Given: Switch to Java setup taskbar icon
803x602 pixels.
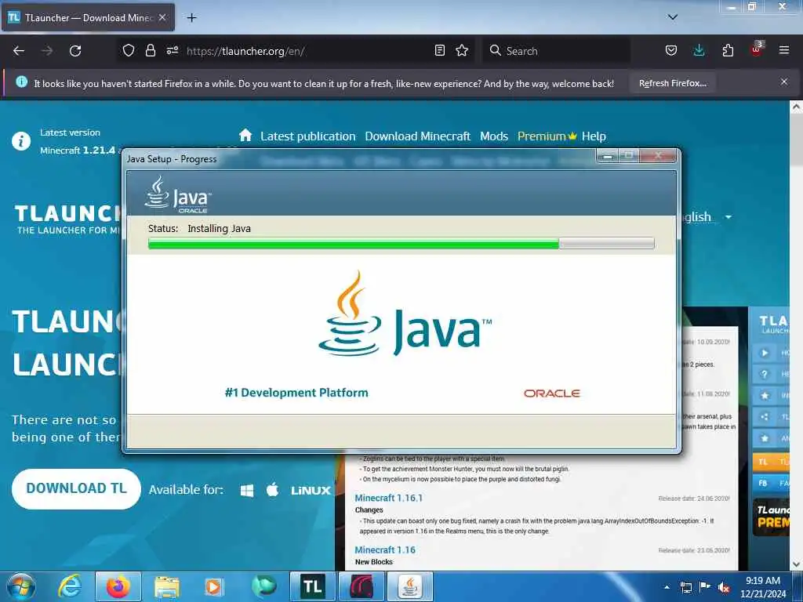Looking at the screenshot, I should coord(409,586).
